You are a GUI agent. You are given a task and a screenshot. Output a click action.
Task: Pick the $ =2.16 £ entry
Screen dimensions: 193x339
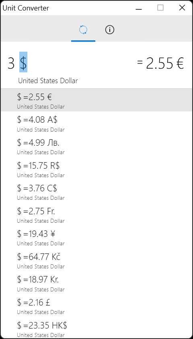click(96, 305)
